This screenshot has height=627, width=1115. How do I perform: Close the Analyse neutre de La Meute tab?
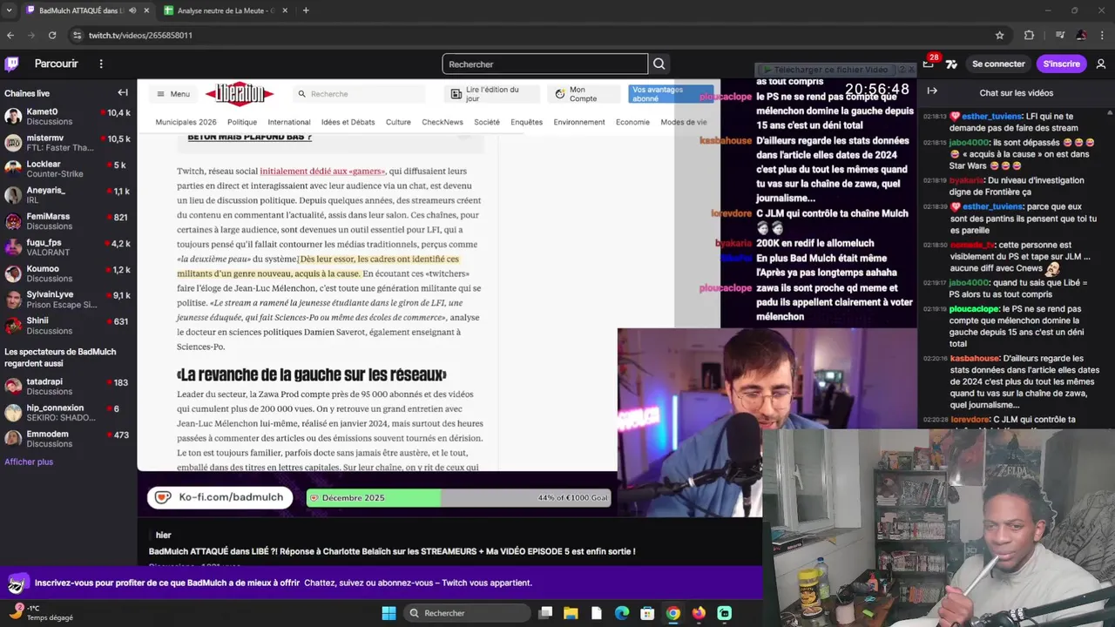click(285, 10)
